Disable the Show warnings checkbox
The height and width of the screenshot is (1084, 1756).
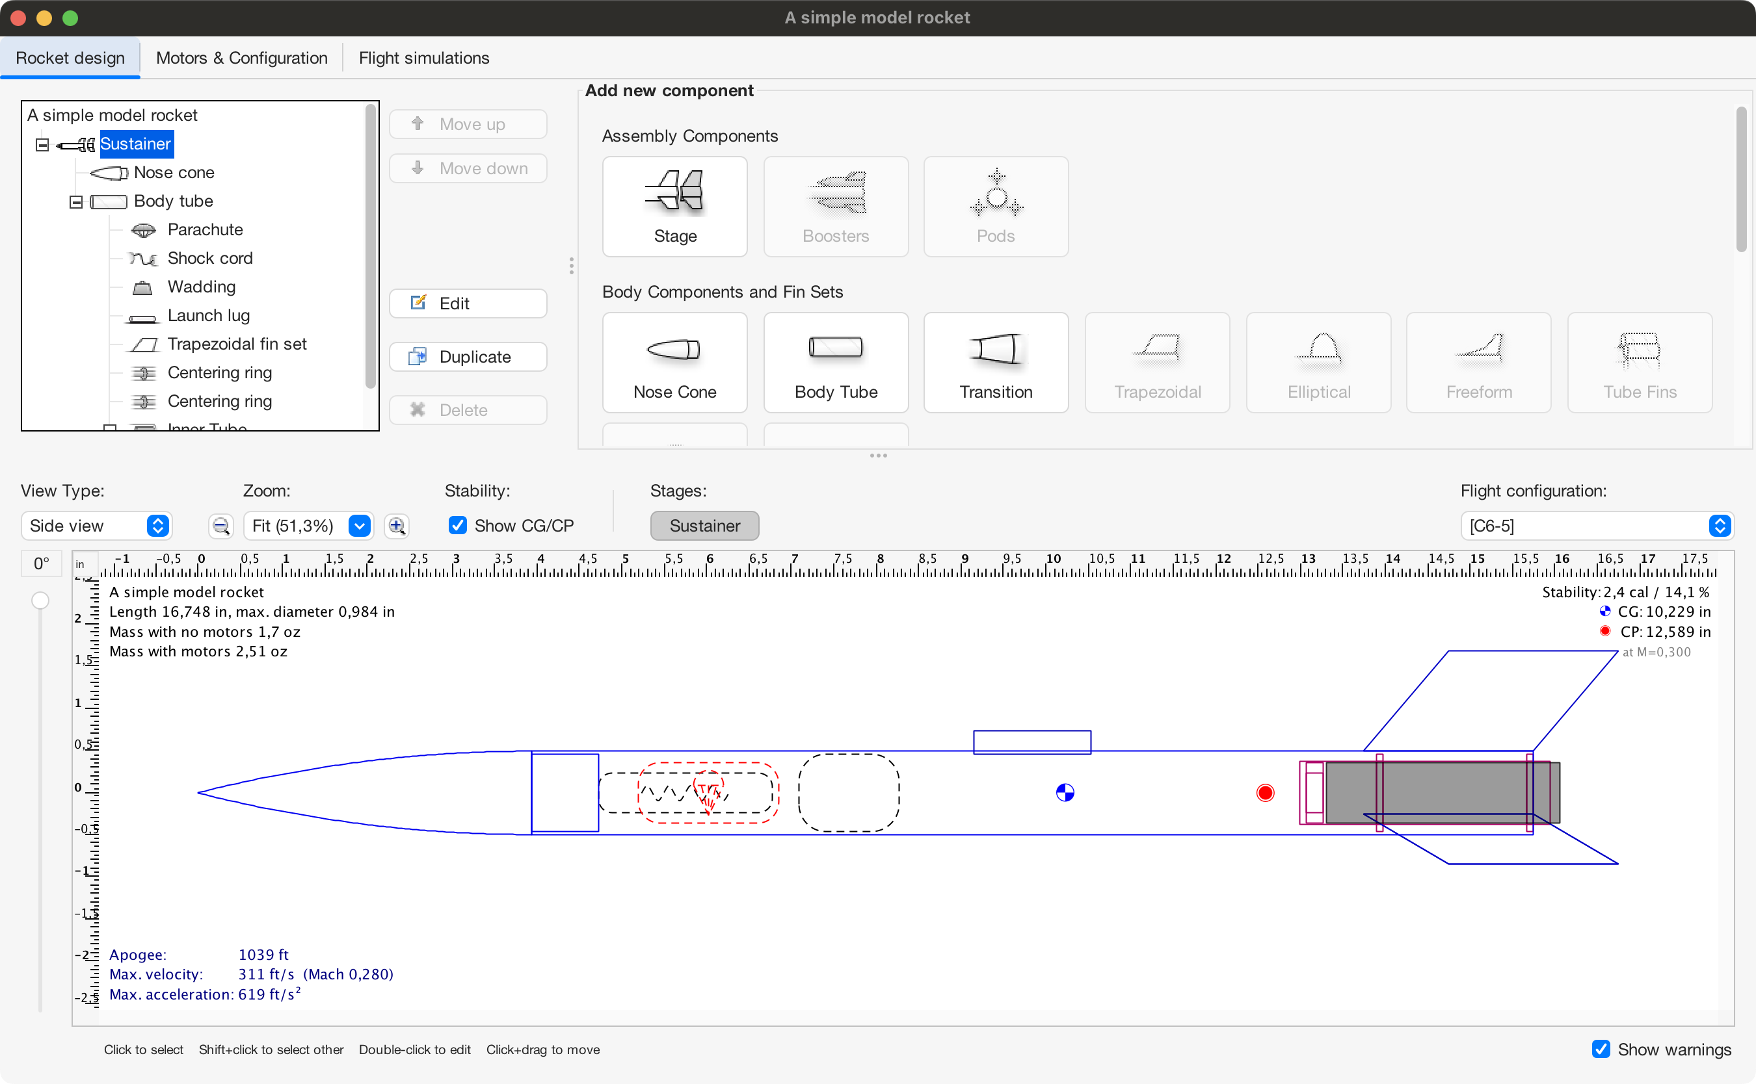[x=1600, y=1049]
